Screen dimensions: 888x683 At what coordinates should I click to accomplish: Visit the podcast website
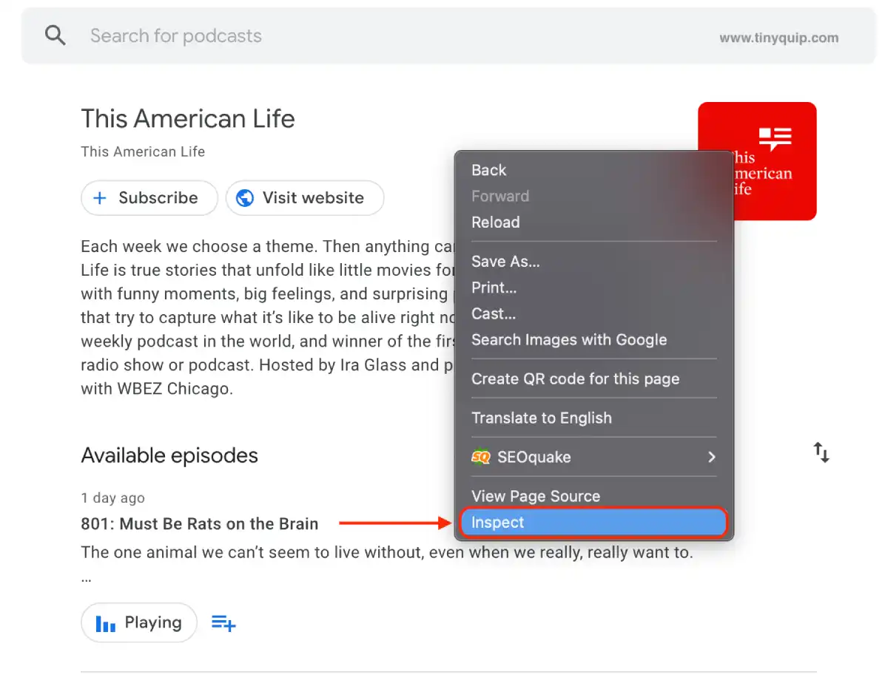pos(304,198)
